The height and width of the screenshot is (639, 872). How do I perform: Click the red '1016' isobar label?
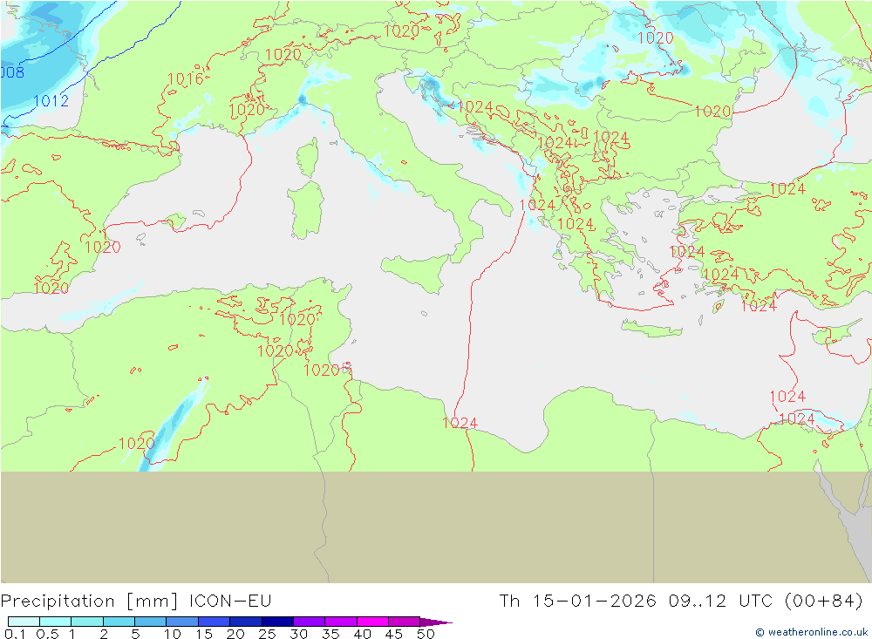coord(186,79)
